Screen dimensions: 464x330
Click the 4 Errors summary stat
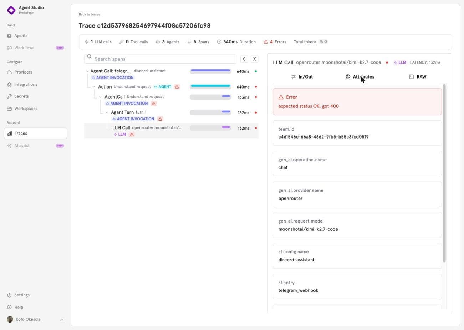[275, 42]
